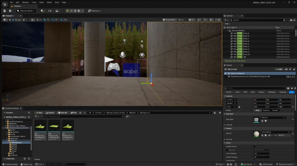Open the Lit view mode dropdown

pyautogui.click(x=192, y=20)
